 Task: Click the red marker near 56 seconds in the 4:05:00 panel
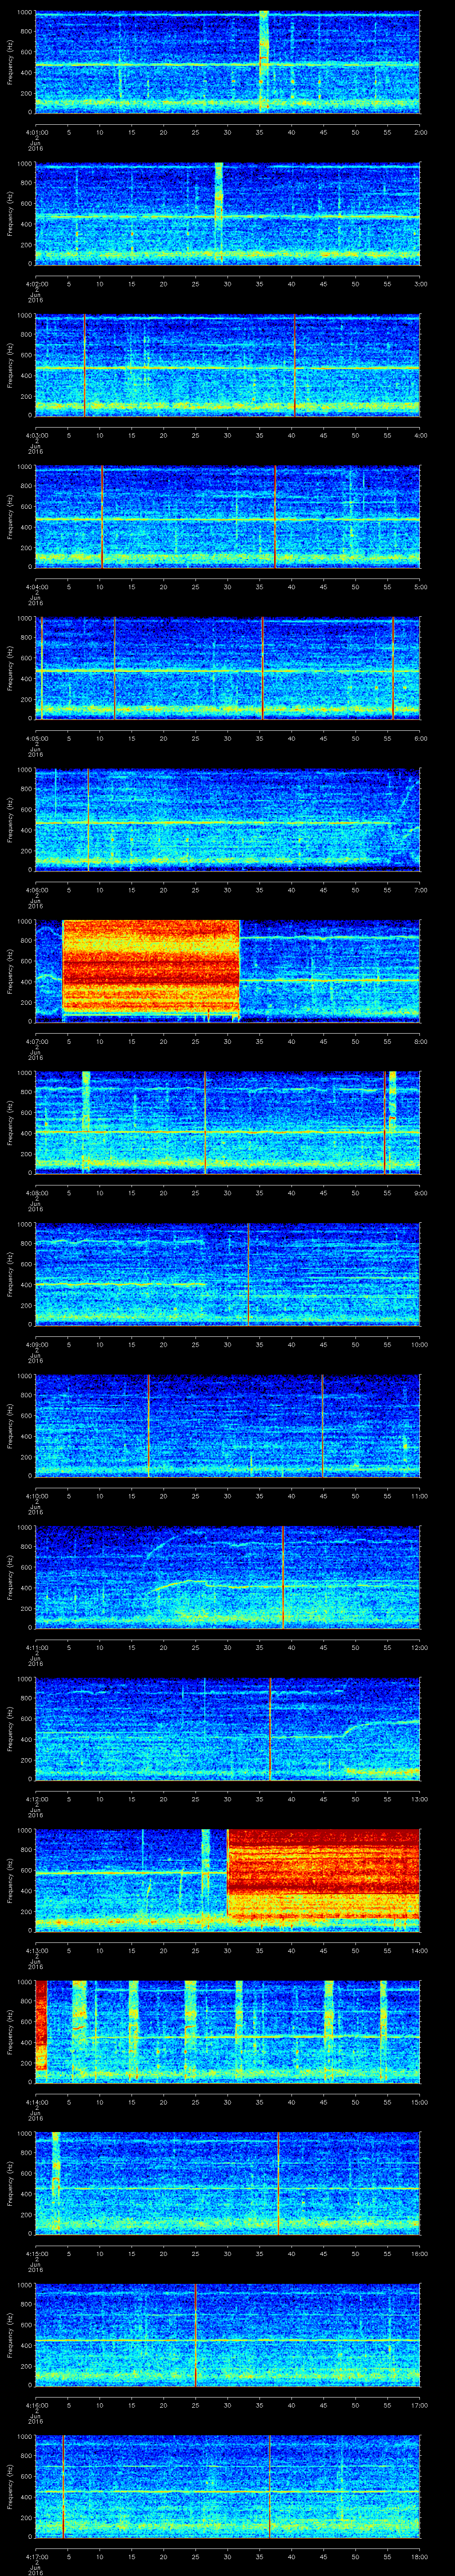pyautogui.click(x=393, y=668)
